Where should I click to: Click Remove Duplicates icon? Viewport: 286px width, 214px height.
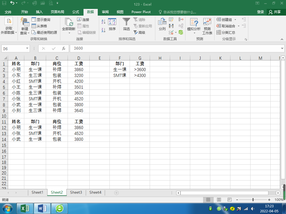tap(171, 26)
